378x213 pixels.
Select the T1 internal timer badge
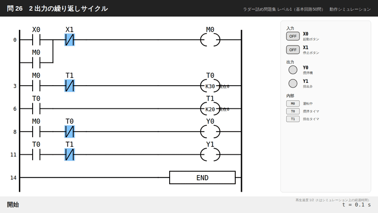(292, 119)
